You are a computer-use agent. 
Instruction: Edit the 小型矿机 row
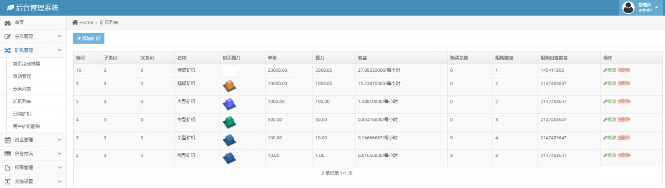609,138
